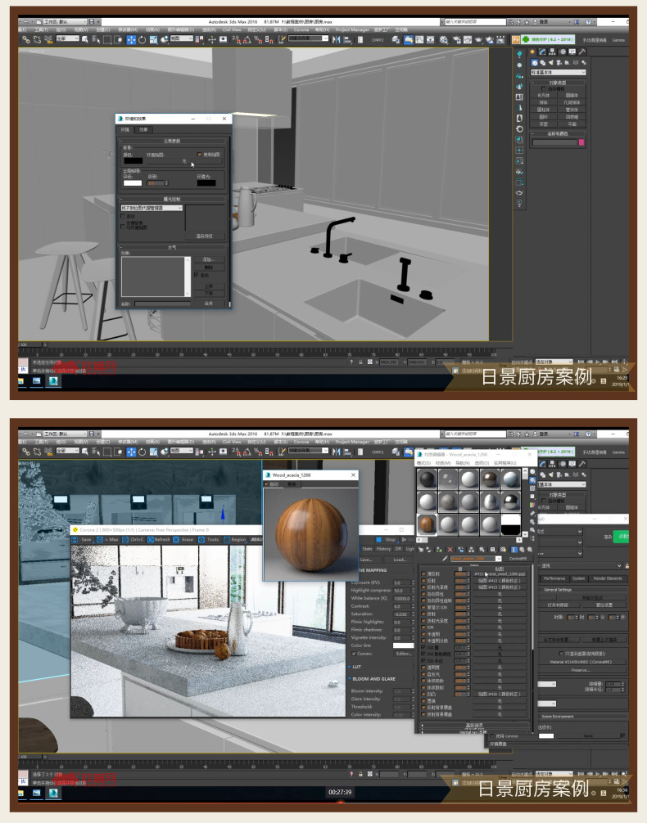Toggle Curves checkbox in Corona frame buffer
Image resolution: width=647 pixels, height=823 pixels.
[x=354, y=654]
